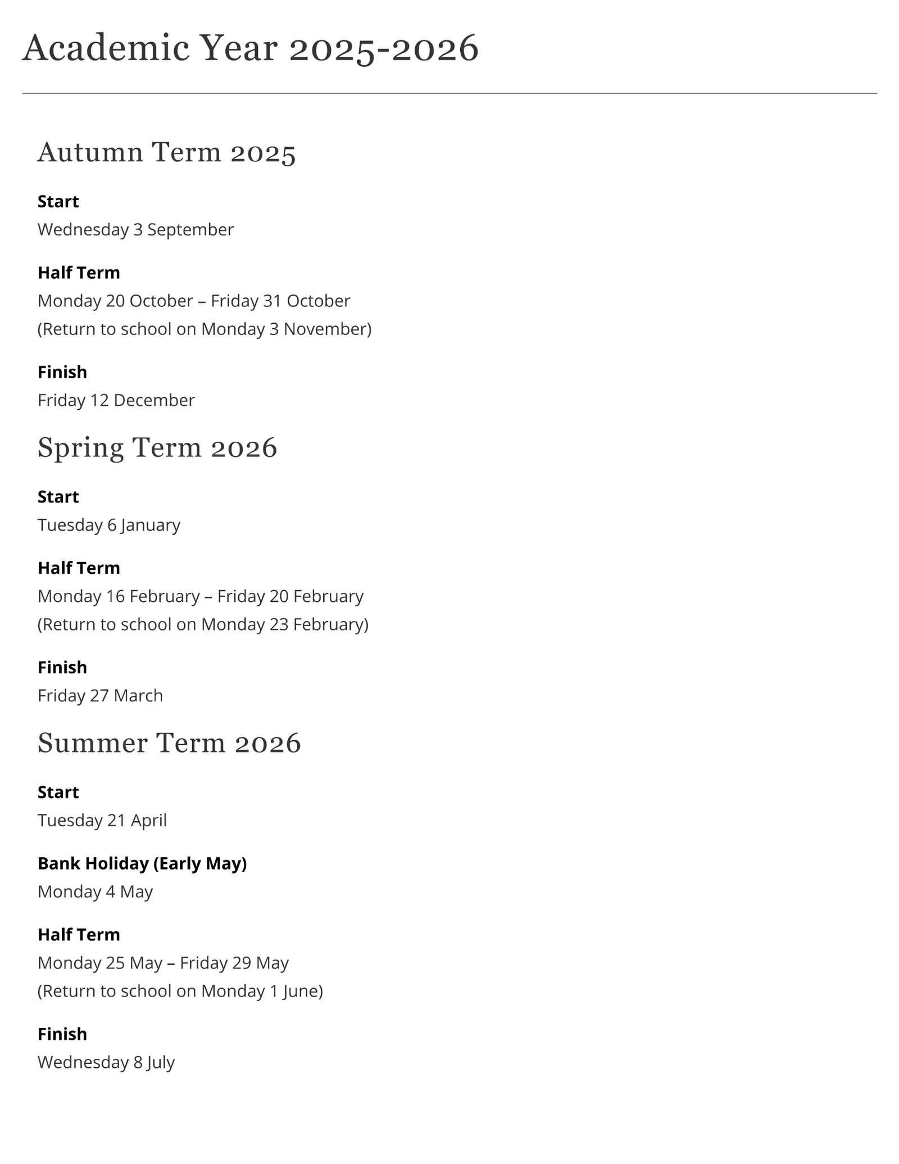This screenshot has height=1164, width=899.
Task: Click the Autumn Term 2025 heading
Action: 166,152
